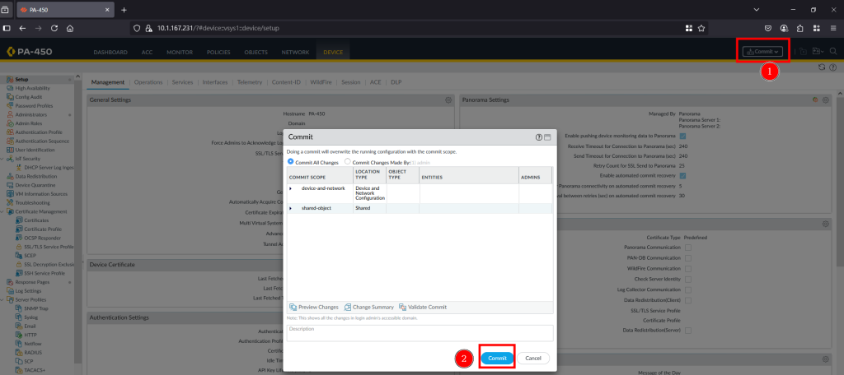Check the WildFire Communication checkbox
844x375 pixels.
click(x=688, y=268)
